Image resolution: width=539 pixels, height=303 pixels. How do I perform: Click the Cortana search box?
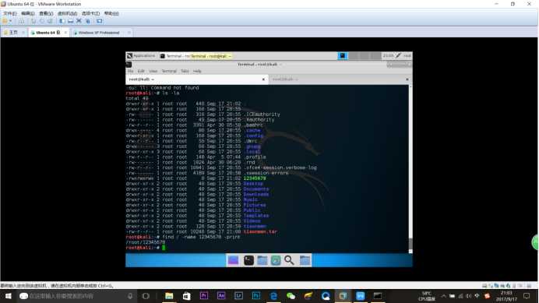tap(76, 296)
